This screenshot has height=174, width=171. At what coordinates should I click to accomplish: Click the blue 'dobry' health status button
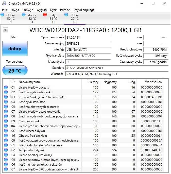tap(15, 48)
